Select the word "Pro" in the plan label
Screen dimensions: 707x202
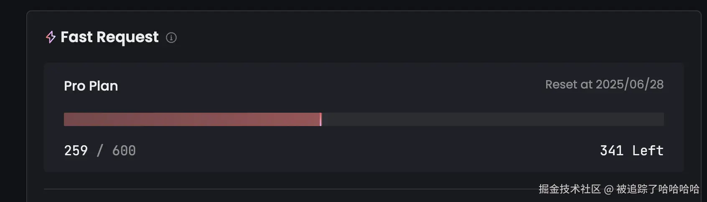pos(74,86)
